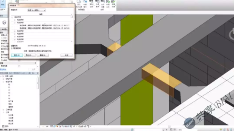Collapse the 楼层平面 node in project browser

3,82
